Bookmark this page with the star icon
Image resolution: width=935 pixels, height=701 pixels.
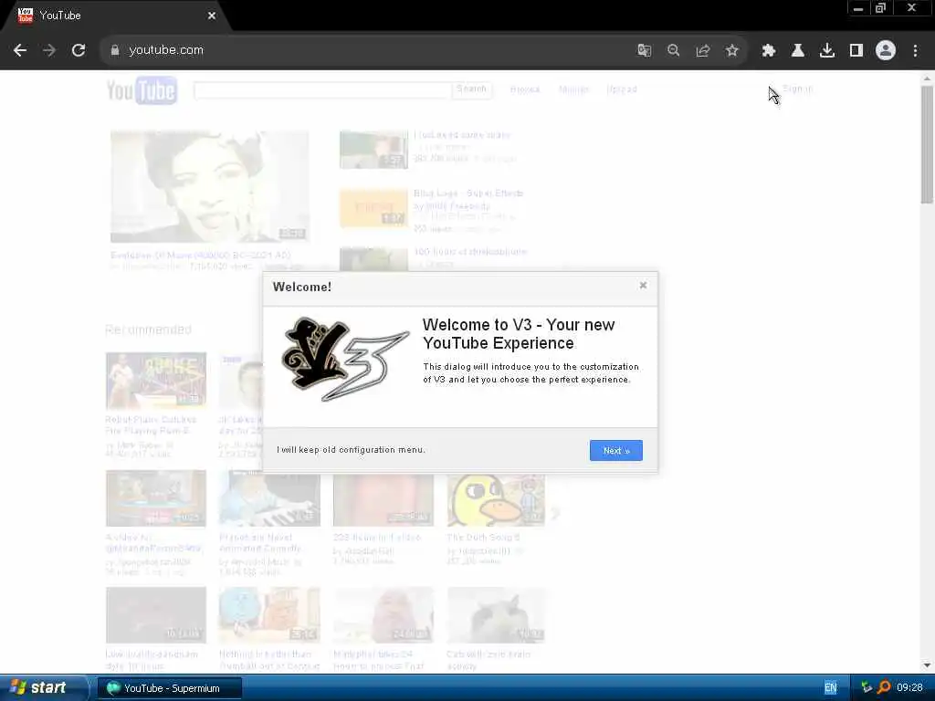pyautogui.click(x=732, y=51)
